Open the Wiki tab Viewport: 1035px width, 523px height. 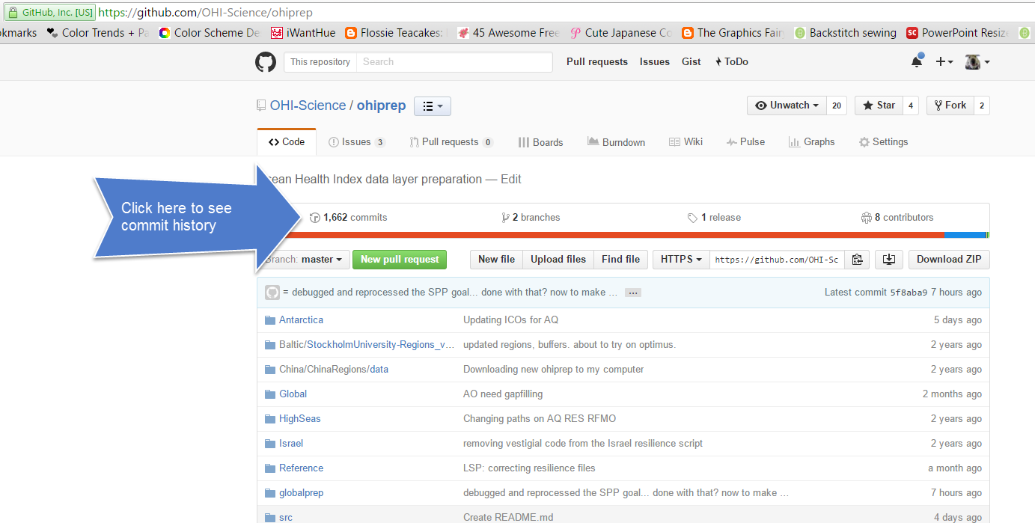point(686,142)
